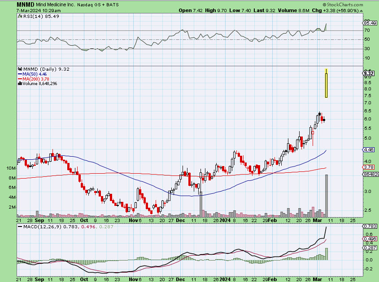Click the volume bars icon in the legend
The height and width of the screenshot is (282, 379).
pyautogui.click(x=20, y=83)
